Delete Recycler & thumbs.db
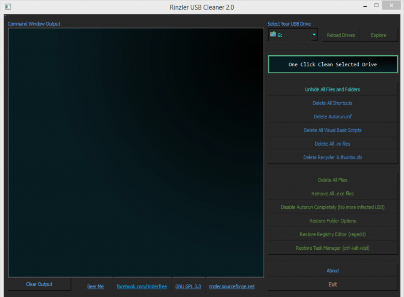 coord(333,157)
